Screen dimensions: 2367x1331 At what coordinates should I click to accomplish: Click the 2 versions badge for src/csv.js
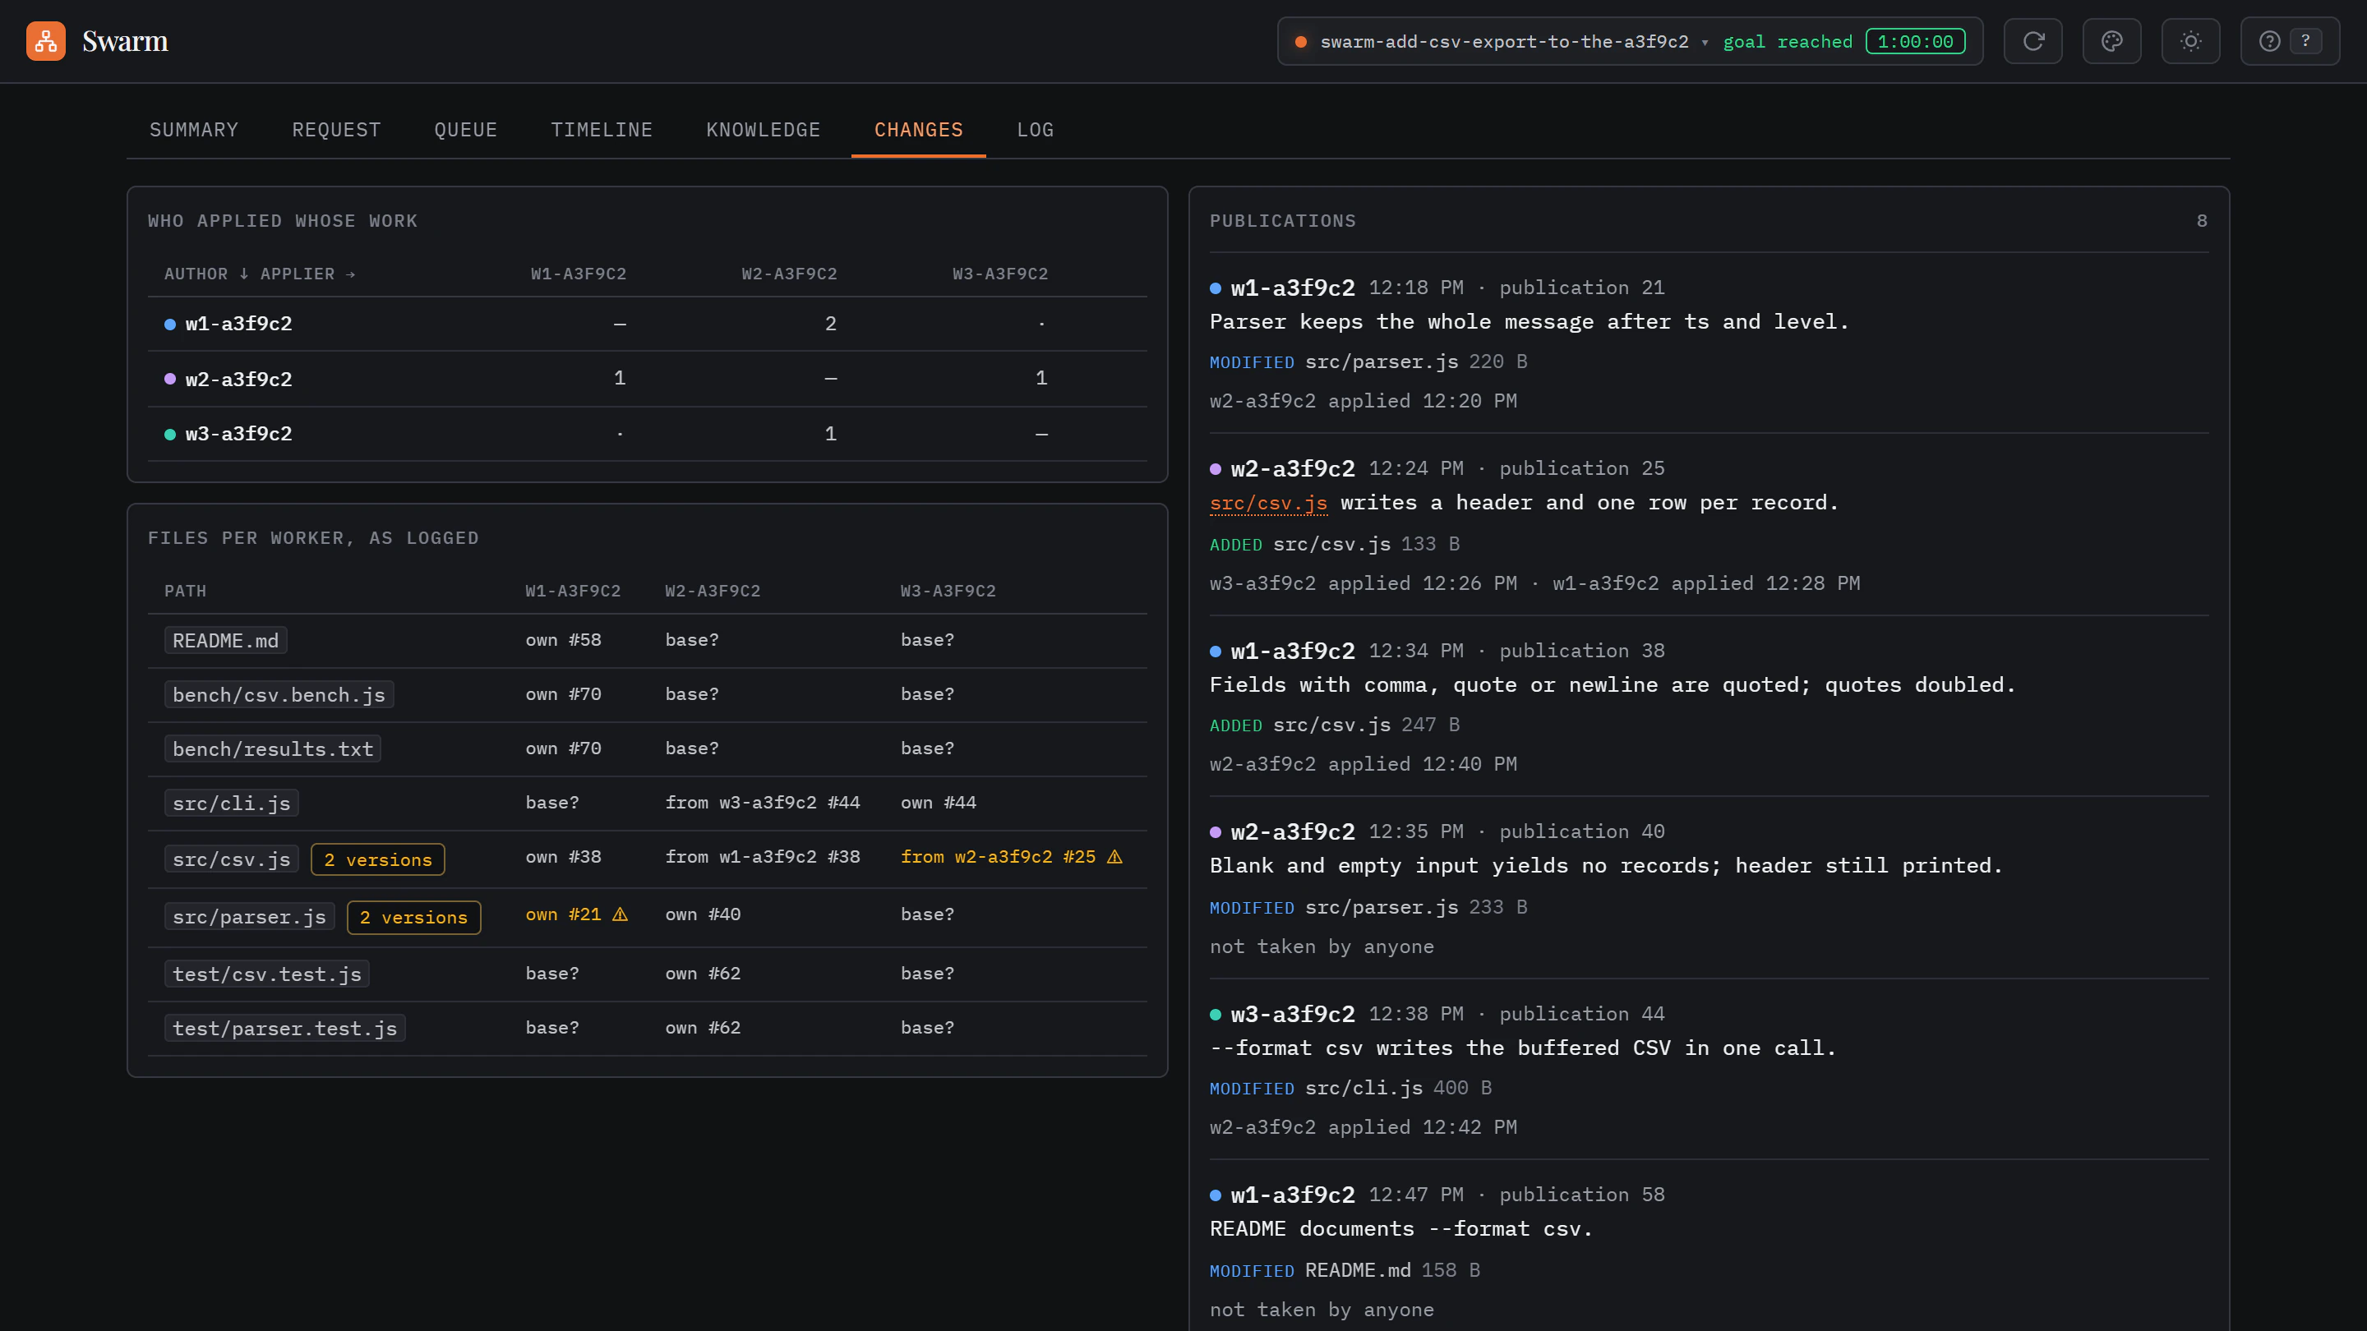click(x=378, y=859)
